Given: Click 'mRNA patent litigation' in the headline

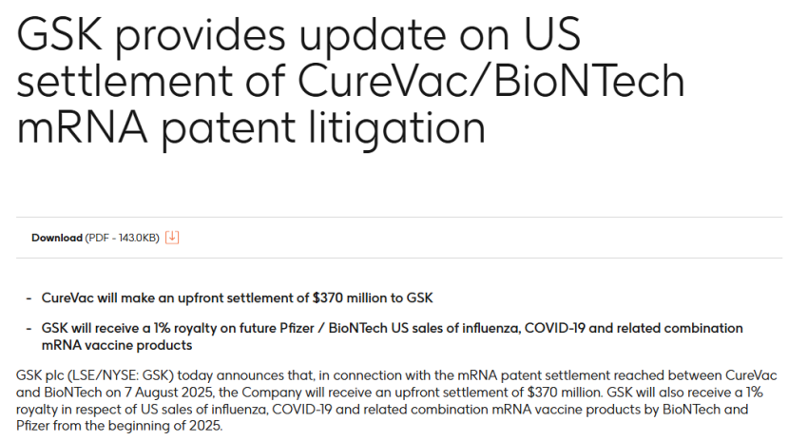Looking at the screenshot, I should (251, 127).
